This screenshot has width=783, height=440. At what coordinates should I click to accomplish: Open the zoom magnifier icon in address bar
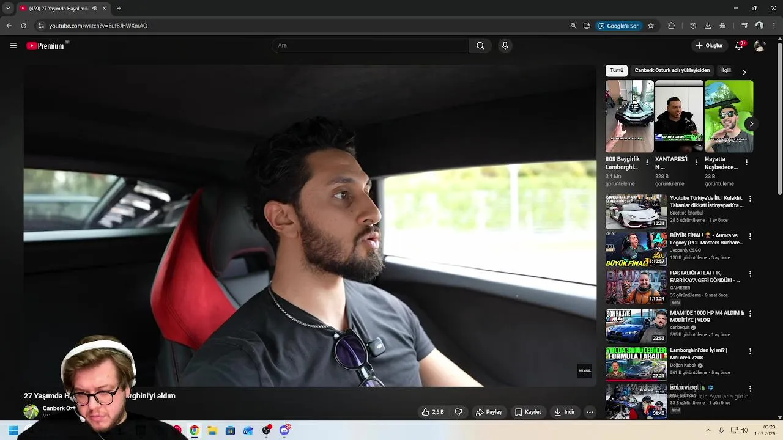click(573, 26)
